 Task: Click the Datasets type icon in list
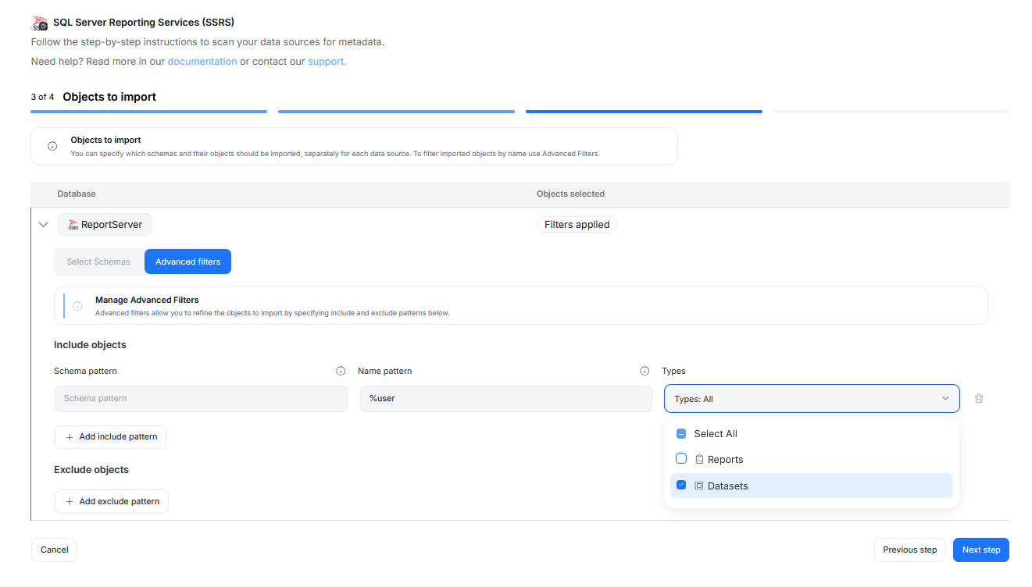click(x=699, y=486)
